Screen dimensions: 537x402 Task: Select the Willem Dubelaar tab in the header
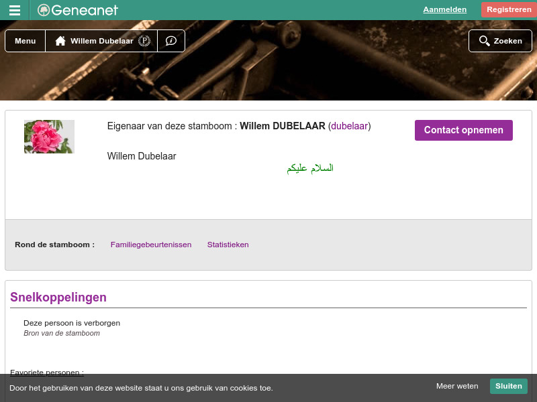[101, 41]
